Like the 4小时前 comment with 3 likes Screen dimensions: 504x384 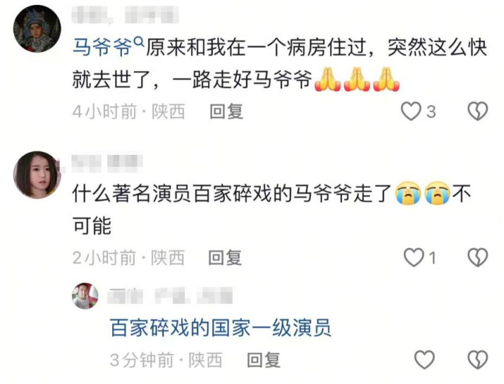(x=411, y=111)
